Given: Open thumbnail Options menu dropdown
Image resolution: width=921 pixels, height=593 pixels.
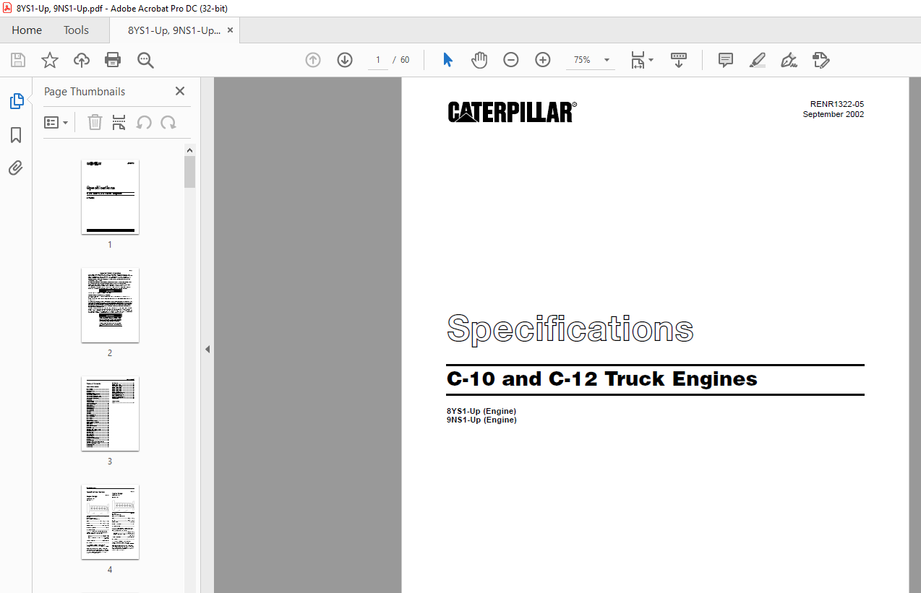Looking at the screenshot, I should [x=56, y=123].
